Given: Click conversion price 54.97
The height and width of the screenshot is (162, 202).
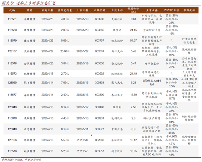Looking at the screenshot, I should click(x=133, y=41).
